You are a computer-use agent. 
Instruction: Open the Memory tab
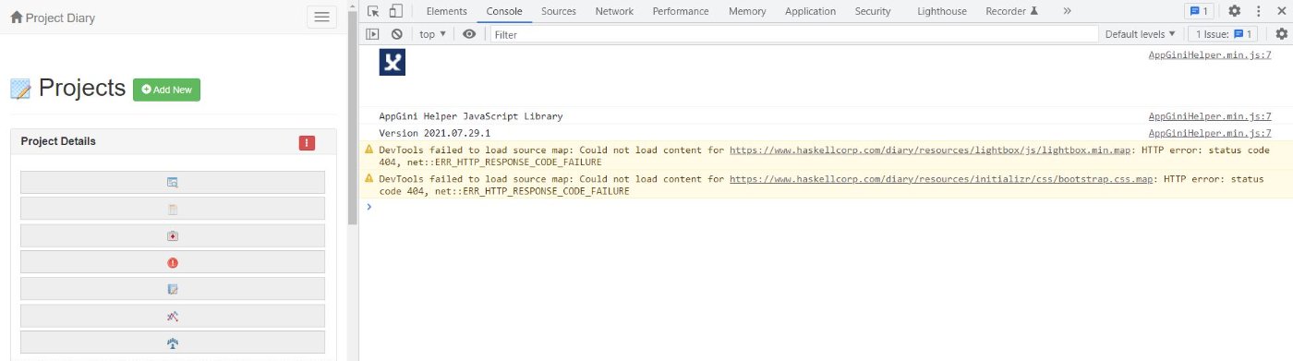(x=747, y=11)
